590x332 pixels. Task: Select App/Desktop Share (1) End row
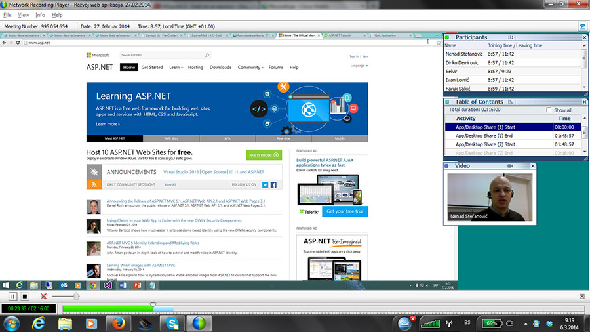pos(513,136)
